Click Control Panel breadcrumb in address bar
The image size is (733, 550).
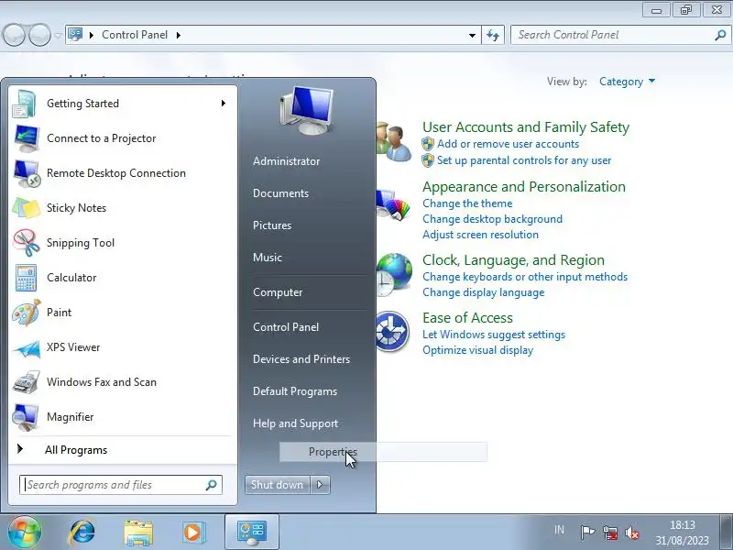[135, 35]
